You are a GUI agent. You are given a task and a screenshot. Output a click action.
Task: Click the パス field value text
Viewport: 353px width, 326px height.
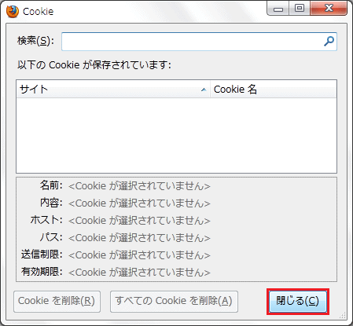coord(139,238)
